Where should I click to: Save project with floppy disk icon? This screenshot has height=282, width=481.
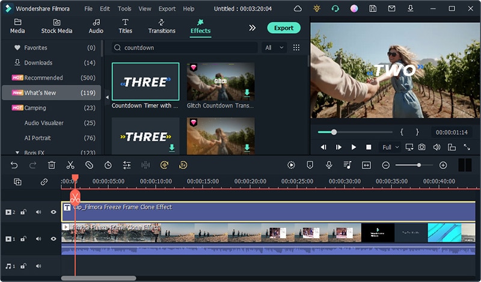(373, 8)
